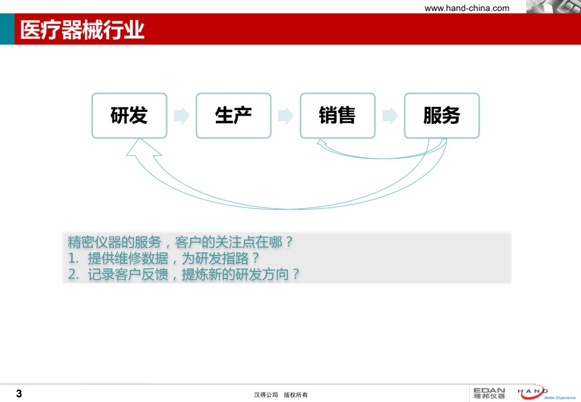Click the footer text 版权所有
This screenshot has width=581, height=402.
[295, 395]
